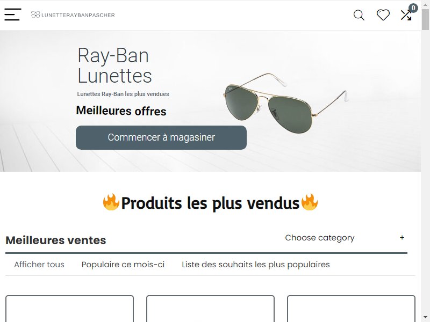Click the aviator sunglasses banner image
This screenshot has height=322, width=430.
(x=285, y=104)
